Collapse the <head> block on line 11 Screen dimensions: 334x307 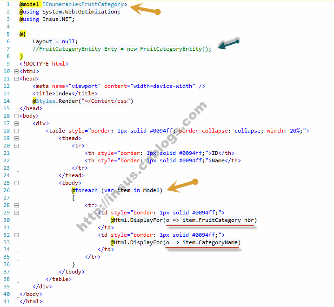16,79
